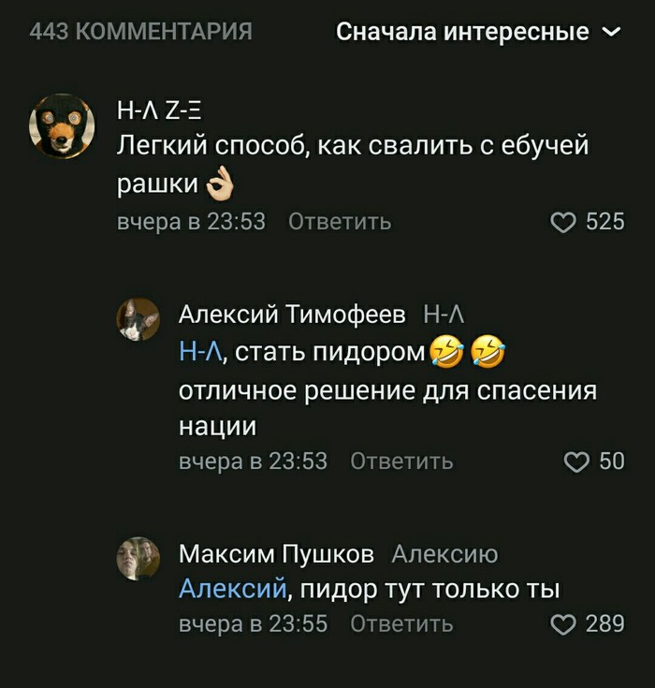The image size is (655, 688).
Task: Open H-Λ Z-Ξ profile avatar
Action: coord(62,125)
